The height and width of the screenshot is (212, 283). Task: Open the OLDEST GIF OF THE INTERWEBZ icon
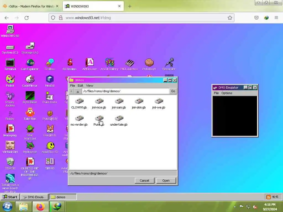pyautogui.click(x=30, y=168)
